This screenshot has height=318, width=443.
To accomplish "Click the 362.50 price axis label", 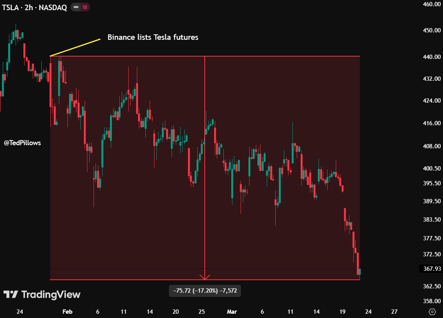I will pos(432,286).
